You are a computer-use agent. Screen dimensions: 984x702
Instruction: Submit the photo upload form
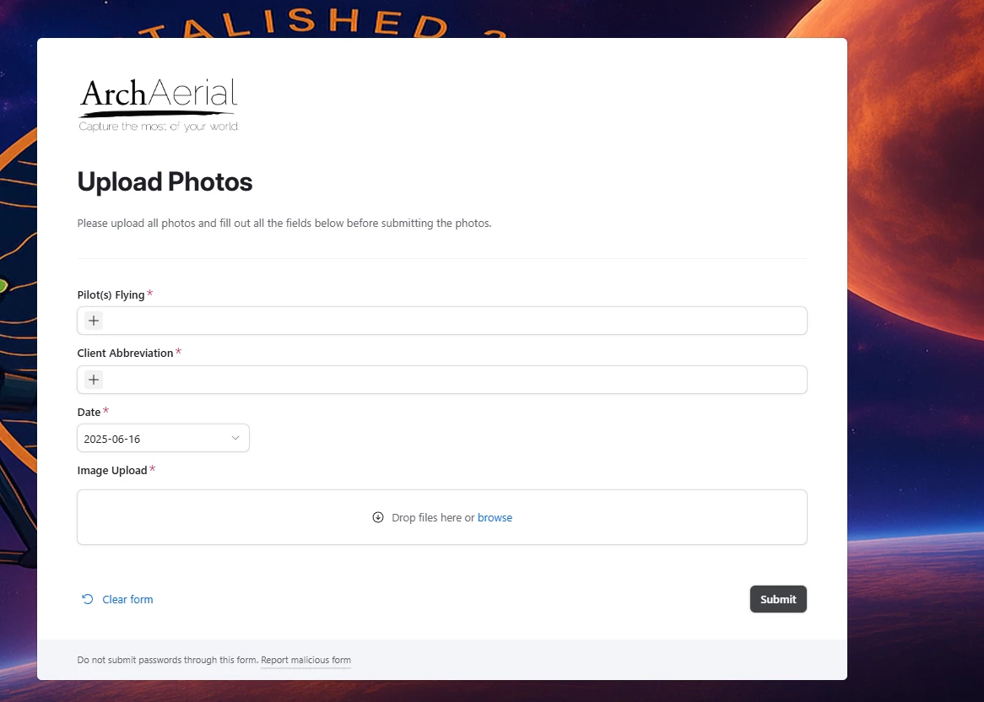point(778,599)
